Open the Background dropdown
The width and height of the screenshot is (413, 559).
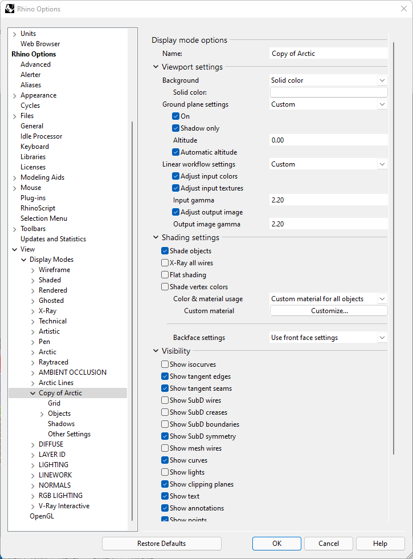tap(328, 80)
